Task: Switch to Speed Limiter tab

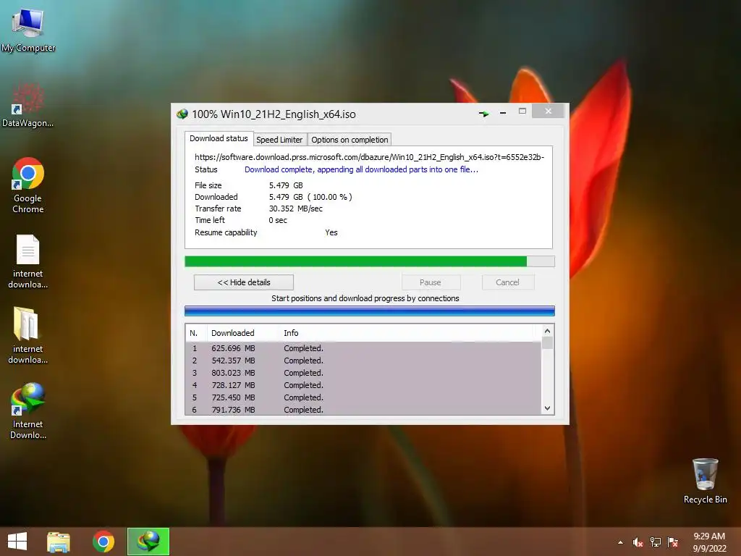Action: (279, 140)
